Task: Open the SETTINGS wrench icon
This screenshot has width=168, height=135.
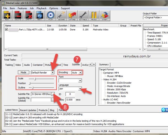Action: point(83,16)
